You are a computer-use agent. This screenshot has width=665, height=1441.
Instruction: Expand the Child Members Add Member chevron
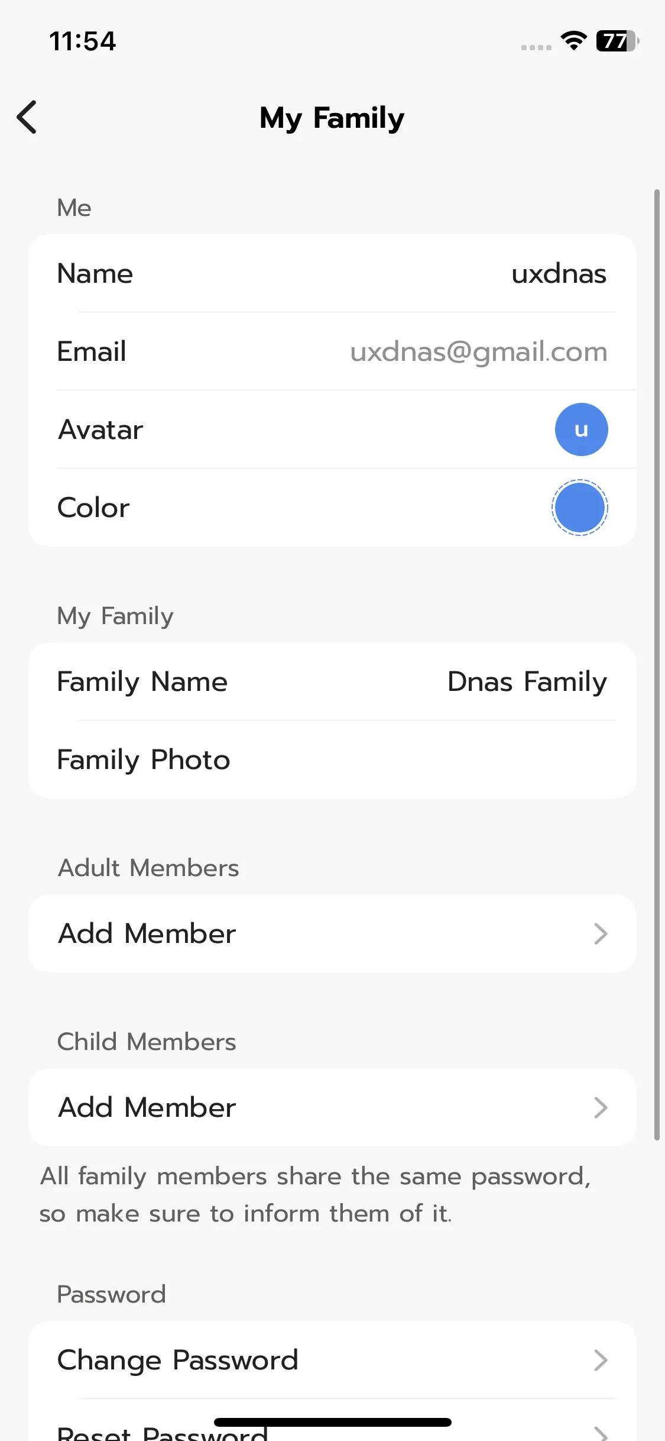pos(601,1108)
